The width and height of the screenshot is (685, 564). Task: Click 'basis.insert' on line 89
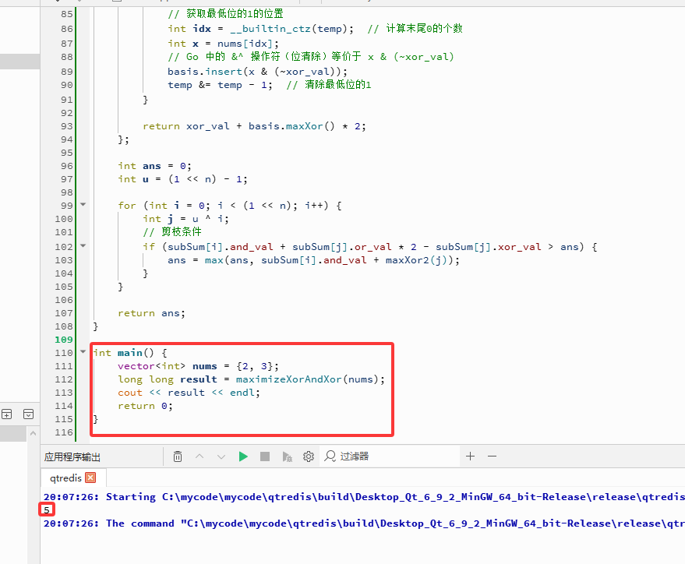point(205,72)
